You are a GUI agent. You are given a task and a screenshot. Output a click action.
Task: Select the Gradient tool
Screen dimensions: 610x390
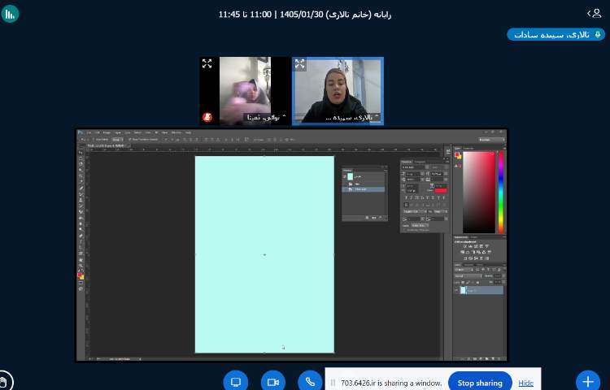81,218
